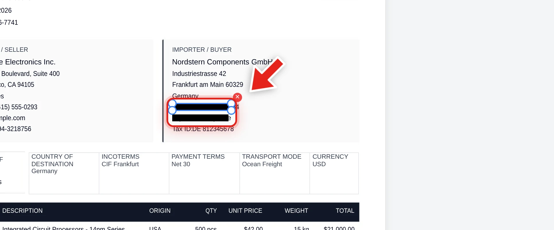Click the IMPORTER / BUYER heading
Screen dimensions: 554x230
pyautogui.click(x=202, y=50)
